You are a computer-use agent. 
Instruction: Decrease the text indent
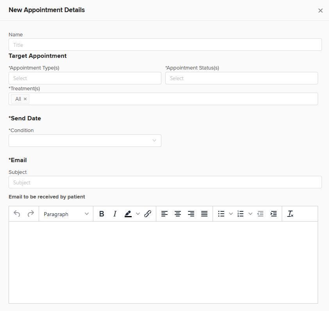coord(260,214)
